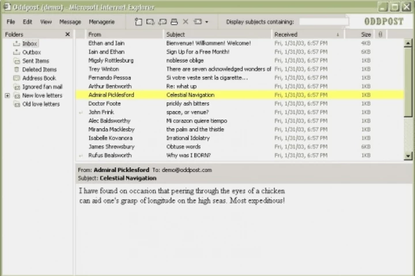Select the message from Arthur Bentworth

240,86
